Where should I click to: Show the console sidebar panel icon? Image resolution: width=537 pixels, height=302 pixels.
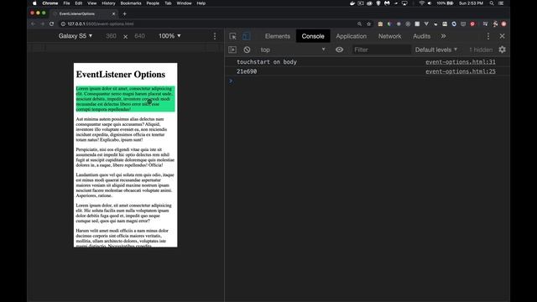(232, 49)
